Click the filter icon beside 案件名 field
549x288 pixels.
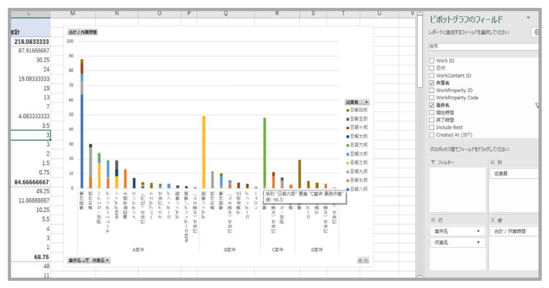pyautogui.click(x=537, y=105)
